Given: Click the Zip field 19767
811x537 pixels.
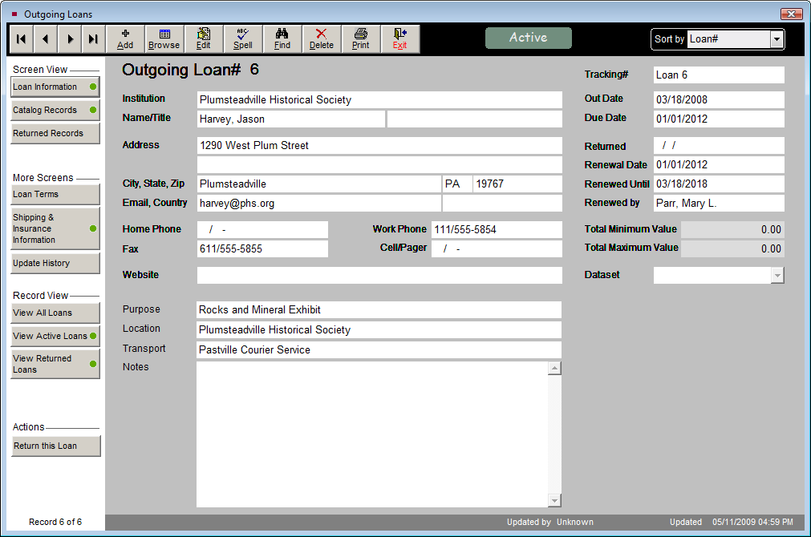Looking at the screenshot, I should tap(517, 184).
